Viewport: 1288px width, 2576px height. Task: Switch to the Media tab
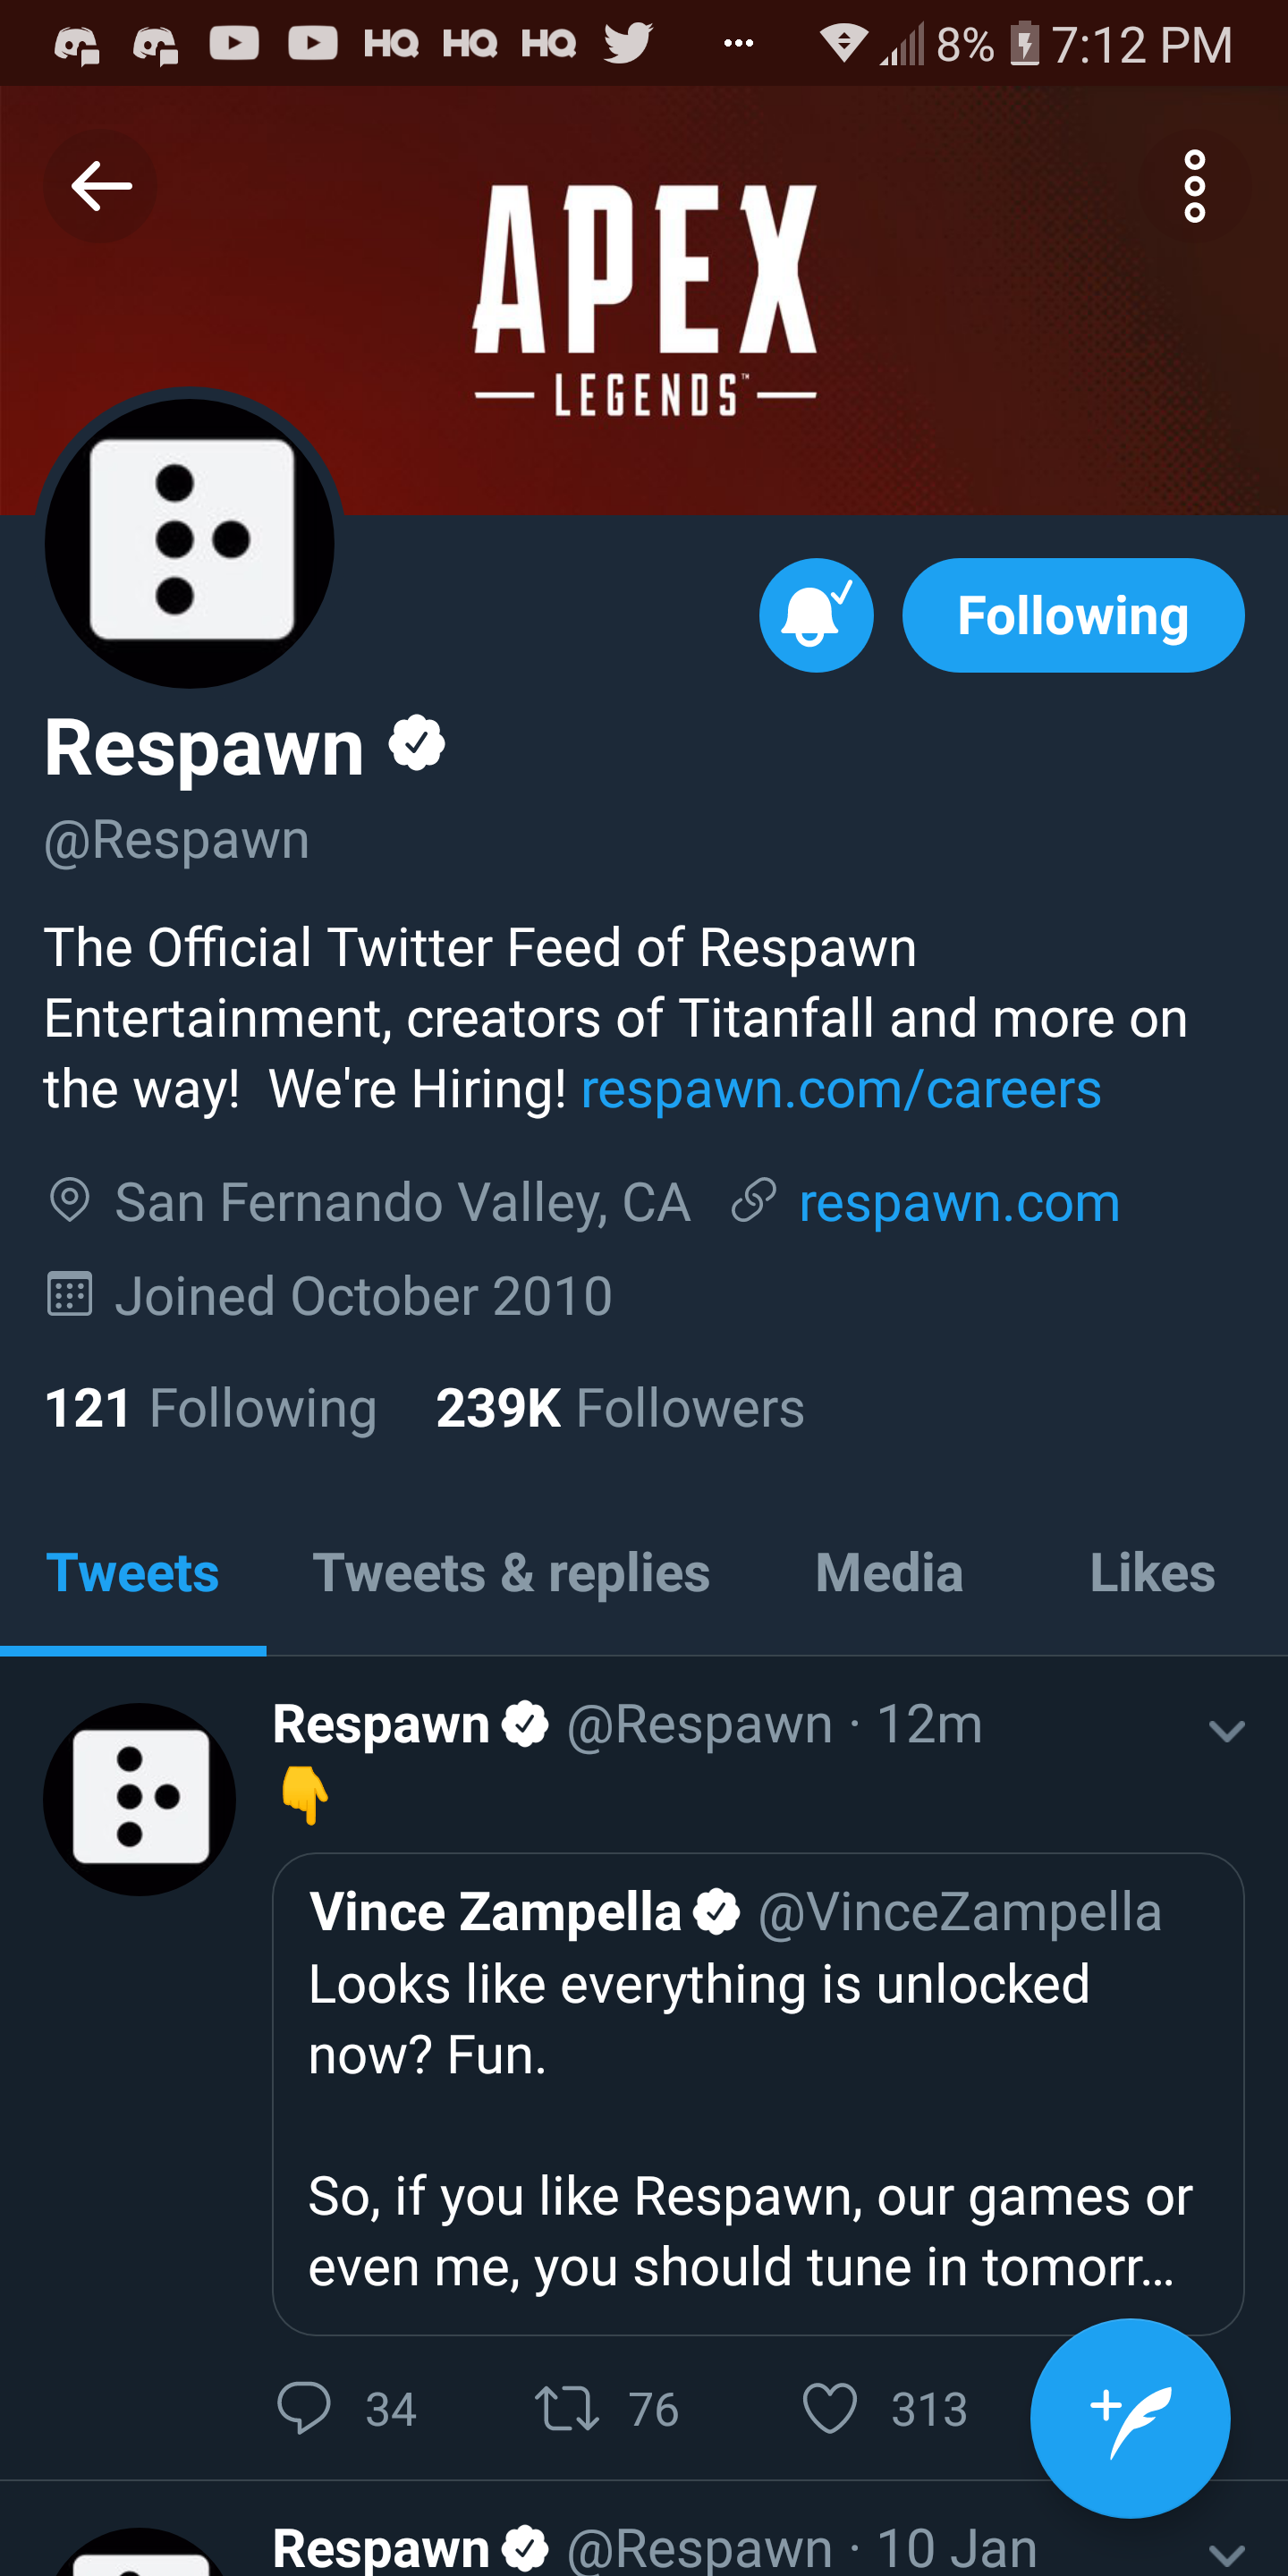pyautogui.click(x=887, y=1572)
